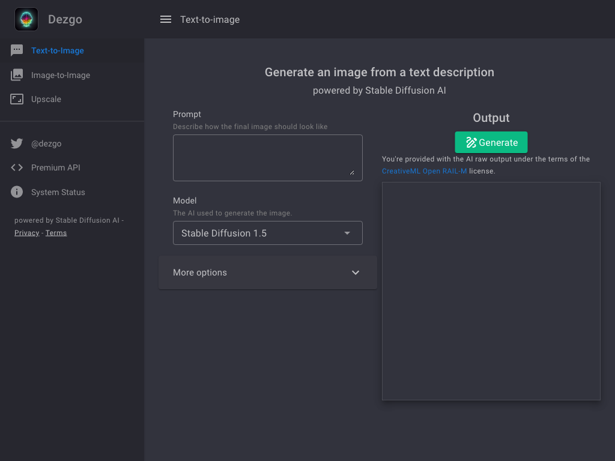Open the Privacy link
This screenshot has height=461, width=615.
tap(26, 233)
